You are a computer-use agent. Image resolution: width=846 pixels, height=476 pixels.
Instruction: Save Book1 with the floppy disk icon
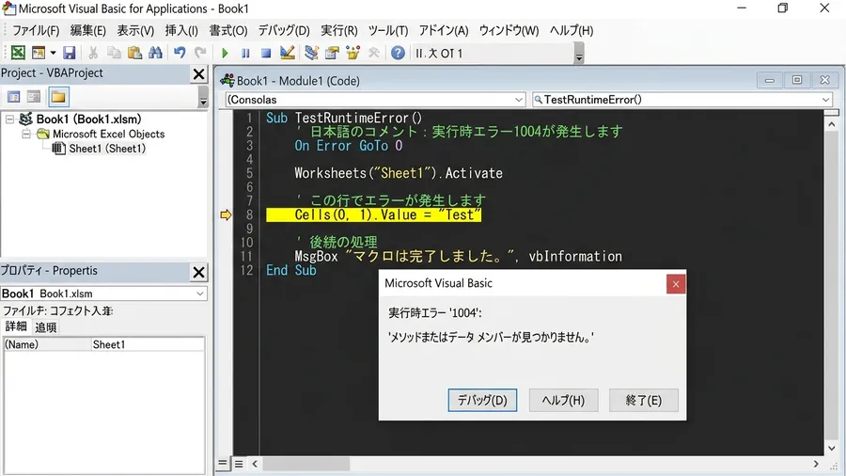[x=69, y=53]
